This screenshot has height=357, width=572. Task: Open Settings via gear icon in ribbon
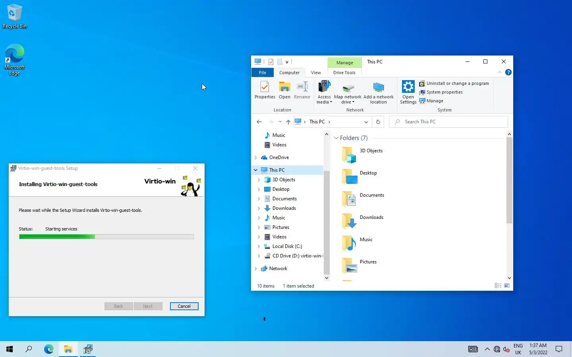(x=408, y=92)
